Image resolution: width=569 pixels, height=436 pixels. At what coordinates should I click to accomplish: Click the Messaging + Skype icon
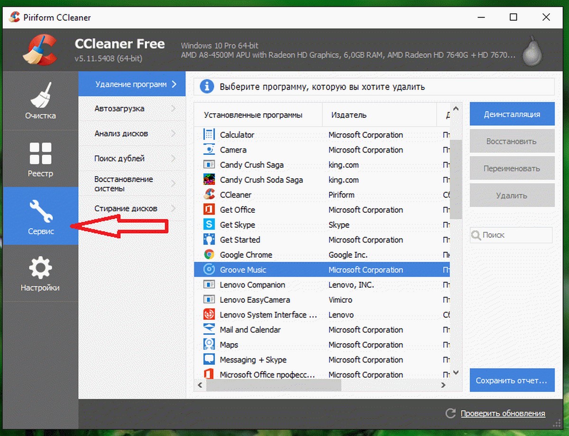click(209, 360)
